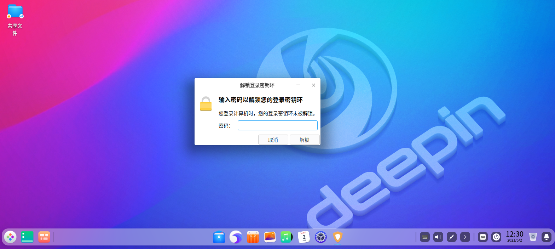
Task: Click the network plug tray icon
Action: [452, 237]
